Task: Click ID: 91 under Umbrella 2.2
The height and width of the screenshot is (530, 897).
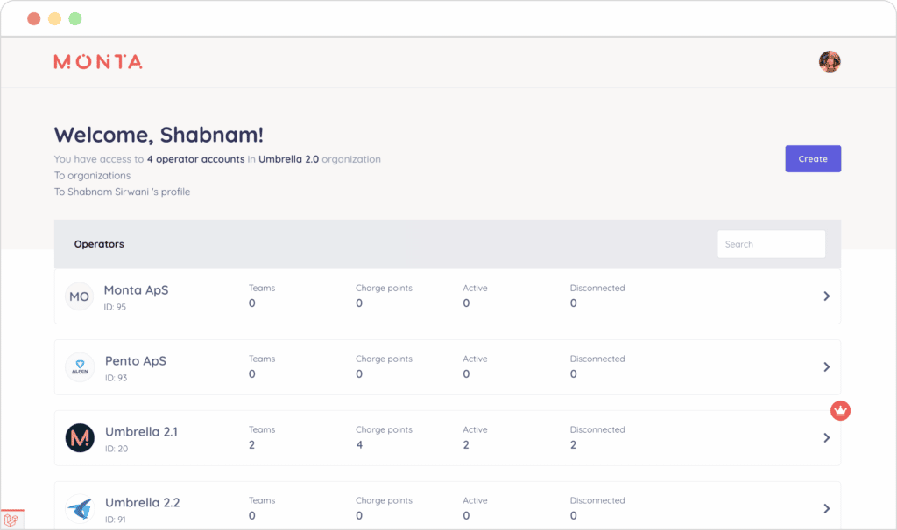Action: pyautogui.click(x=116, y=520)
